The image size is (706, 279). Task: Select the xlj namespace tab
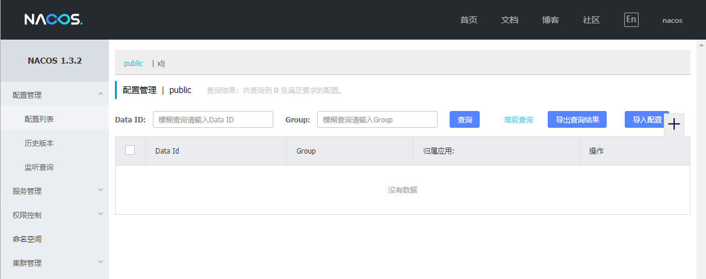coord(161,63)
